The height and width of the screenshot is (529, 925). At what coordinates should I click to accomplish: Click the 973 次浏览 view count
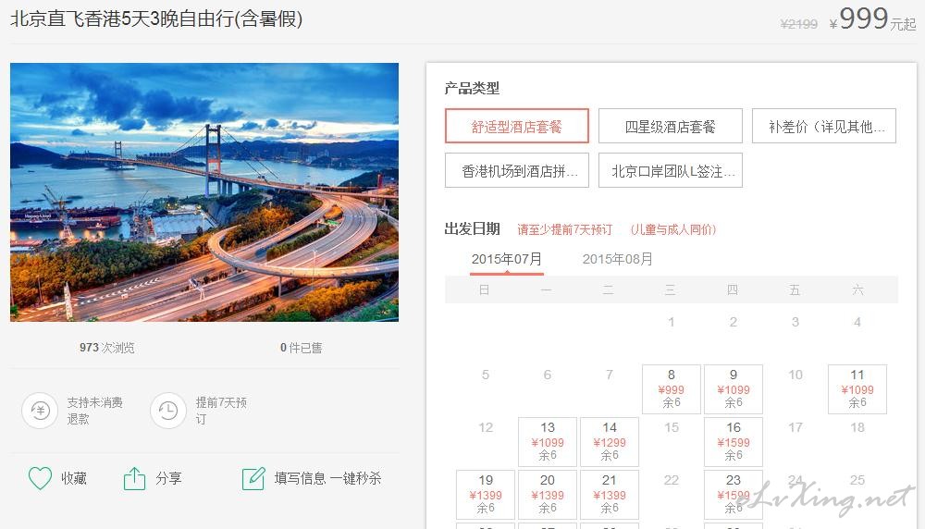click(106, 348)
